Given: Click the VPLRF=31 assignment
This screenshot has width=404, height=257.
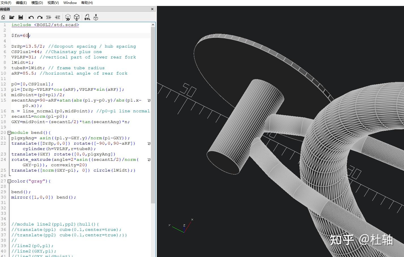Looking at the screenshot, I should point(24,57).
